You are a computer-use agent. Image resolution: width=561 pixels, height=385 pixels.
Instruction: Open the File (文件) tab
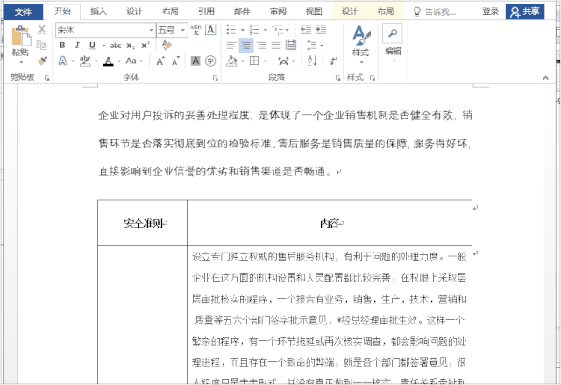click(x=24, y=11)
